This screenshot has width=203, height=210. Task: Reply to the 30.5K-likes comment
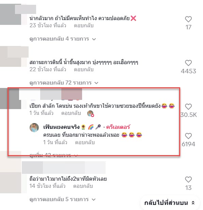[71, 113]
